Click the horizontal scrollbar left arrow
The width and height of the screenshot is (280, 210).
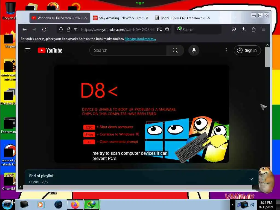coord(20,187)
